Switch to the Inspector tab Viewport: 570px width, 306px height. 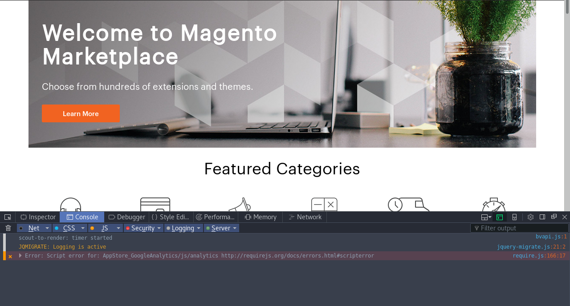[x=38, y=217]
